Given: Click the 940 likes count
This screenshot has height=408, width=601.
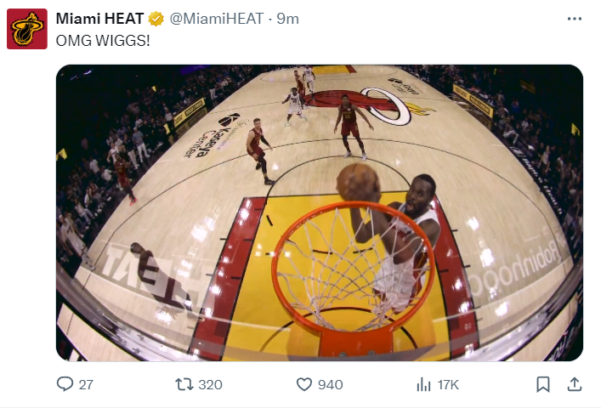Looking at the screenshot, I should pos(330,385).
